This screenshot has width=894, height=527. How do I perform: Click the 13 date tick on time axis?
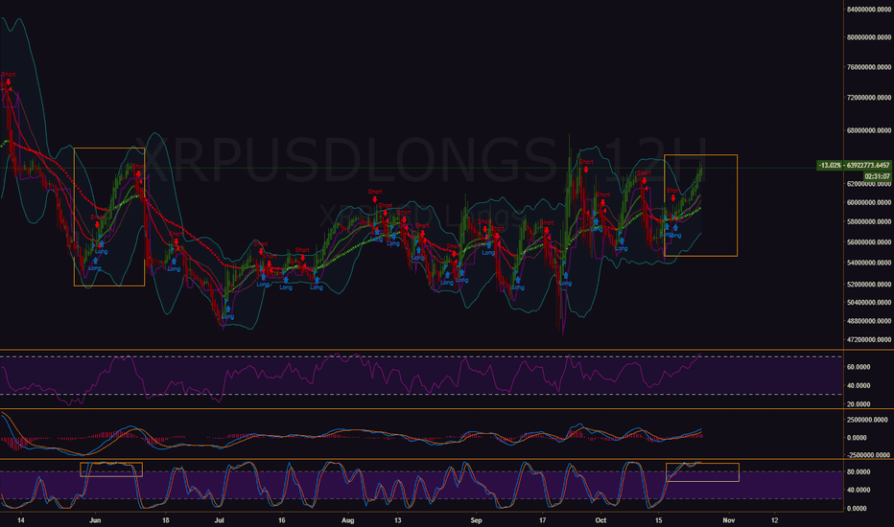point(398,520)
